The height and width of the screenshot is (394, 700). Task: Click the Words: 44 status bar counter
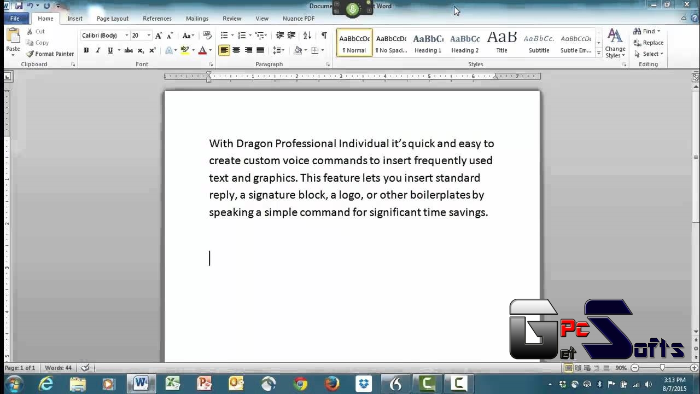(58, 368)
